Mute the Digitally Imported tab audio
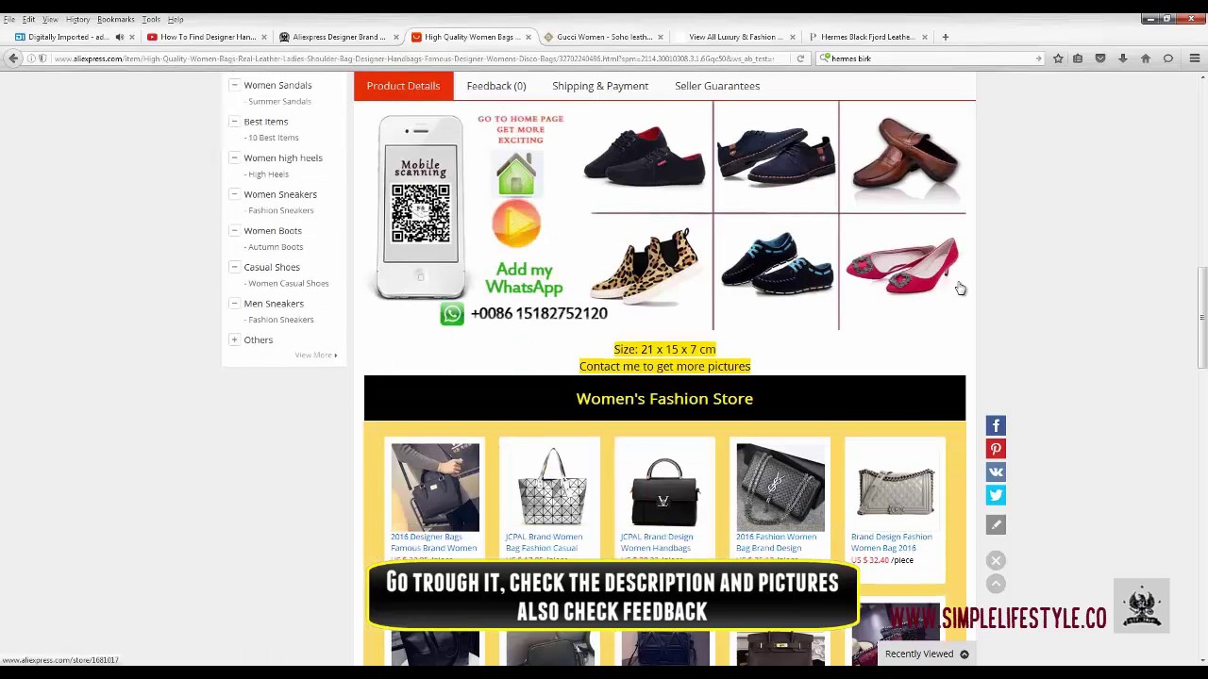 click(x=119, y=37)
